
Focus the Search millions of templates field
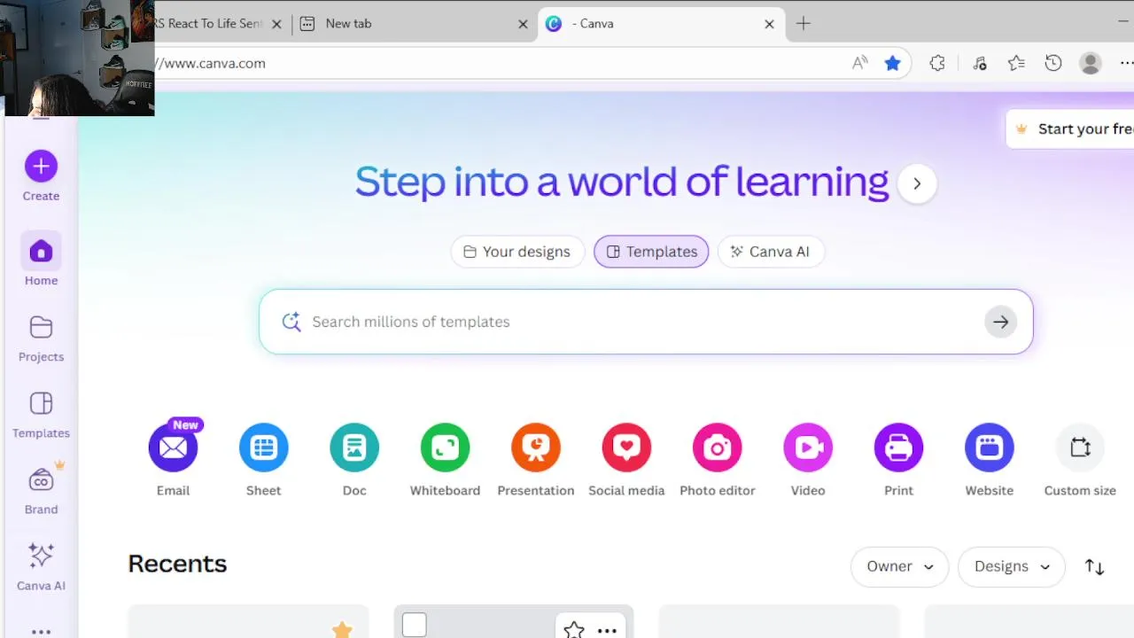(x=646, y=322)
